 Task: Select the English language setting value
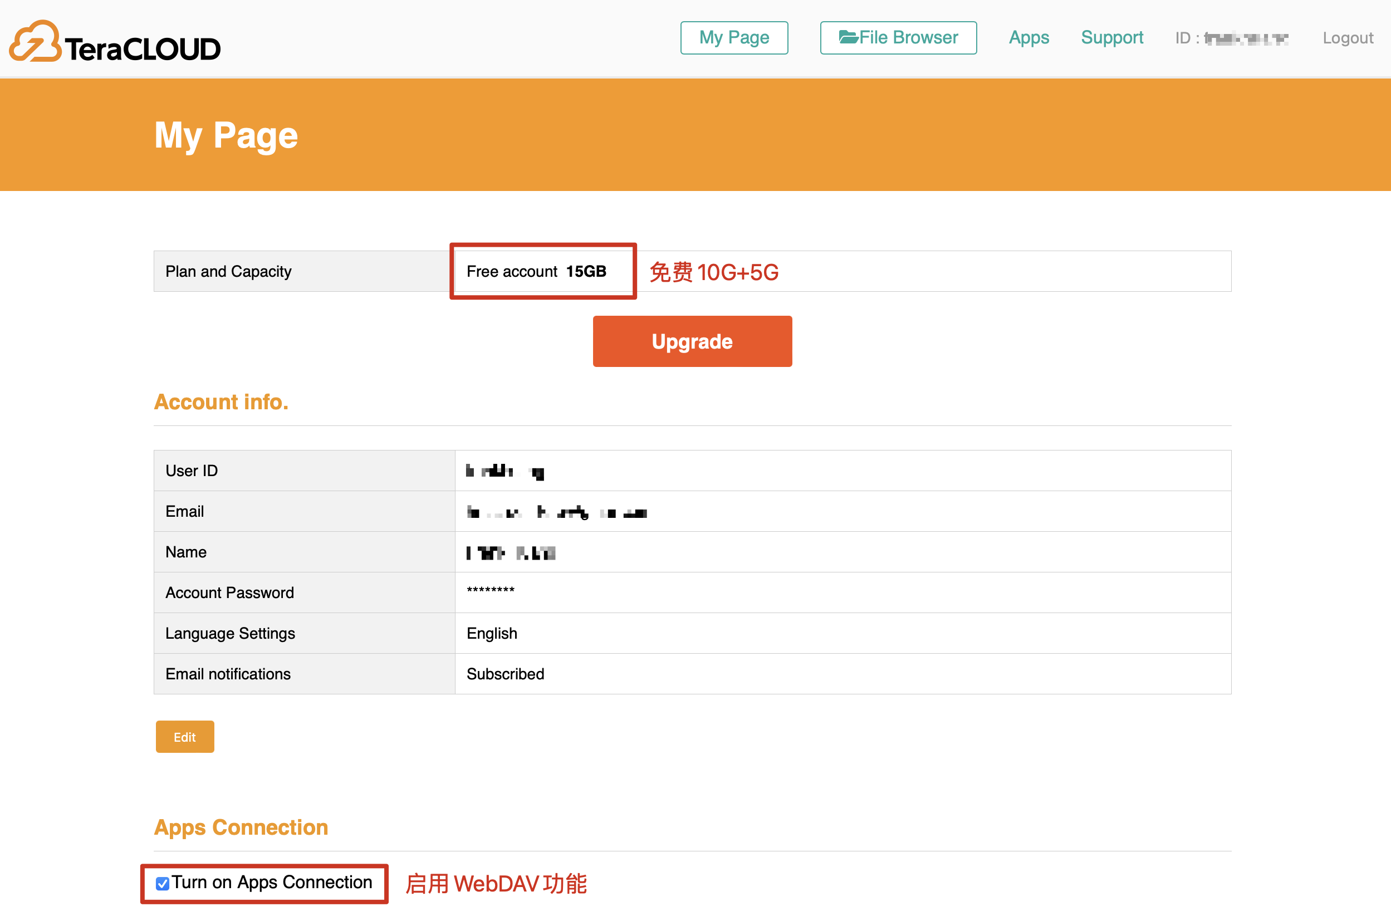pos(492,633)
